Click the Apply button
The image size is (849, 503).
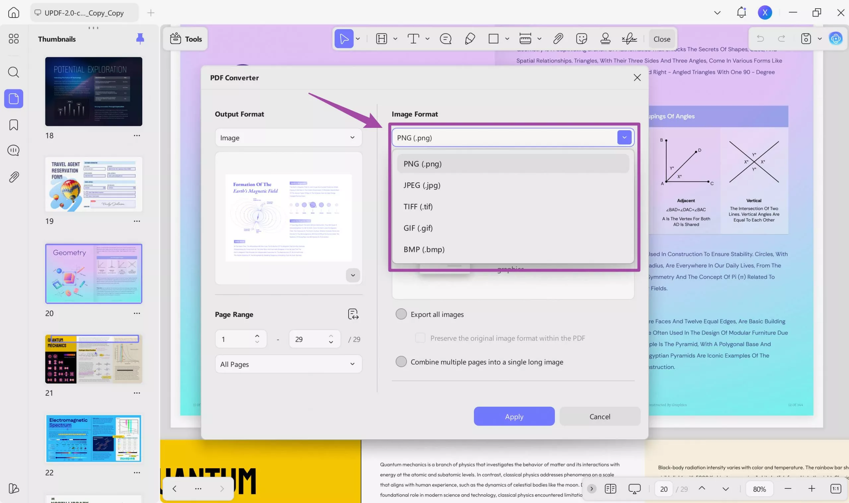pyautogui.click(x=514, y=416)
